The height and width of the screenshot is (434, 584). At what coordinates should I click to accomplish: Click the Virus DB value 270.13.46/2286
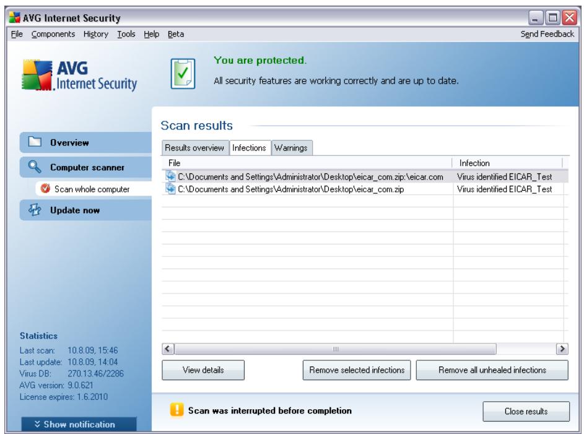click(95, 373)
